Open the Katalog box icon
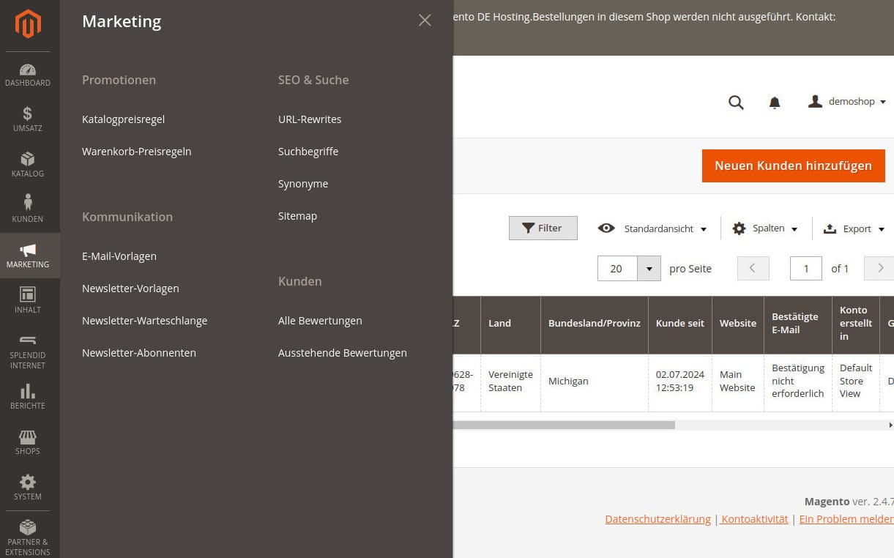894x558 pixels. (x=28, y=159)
